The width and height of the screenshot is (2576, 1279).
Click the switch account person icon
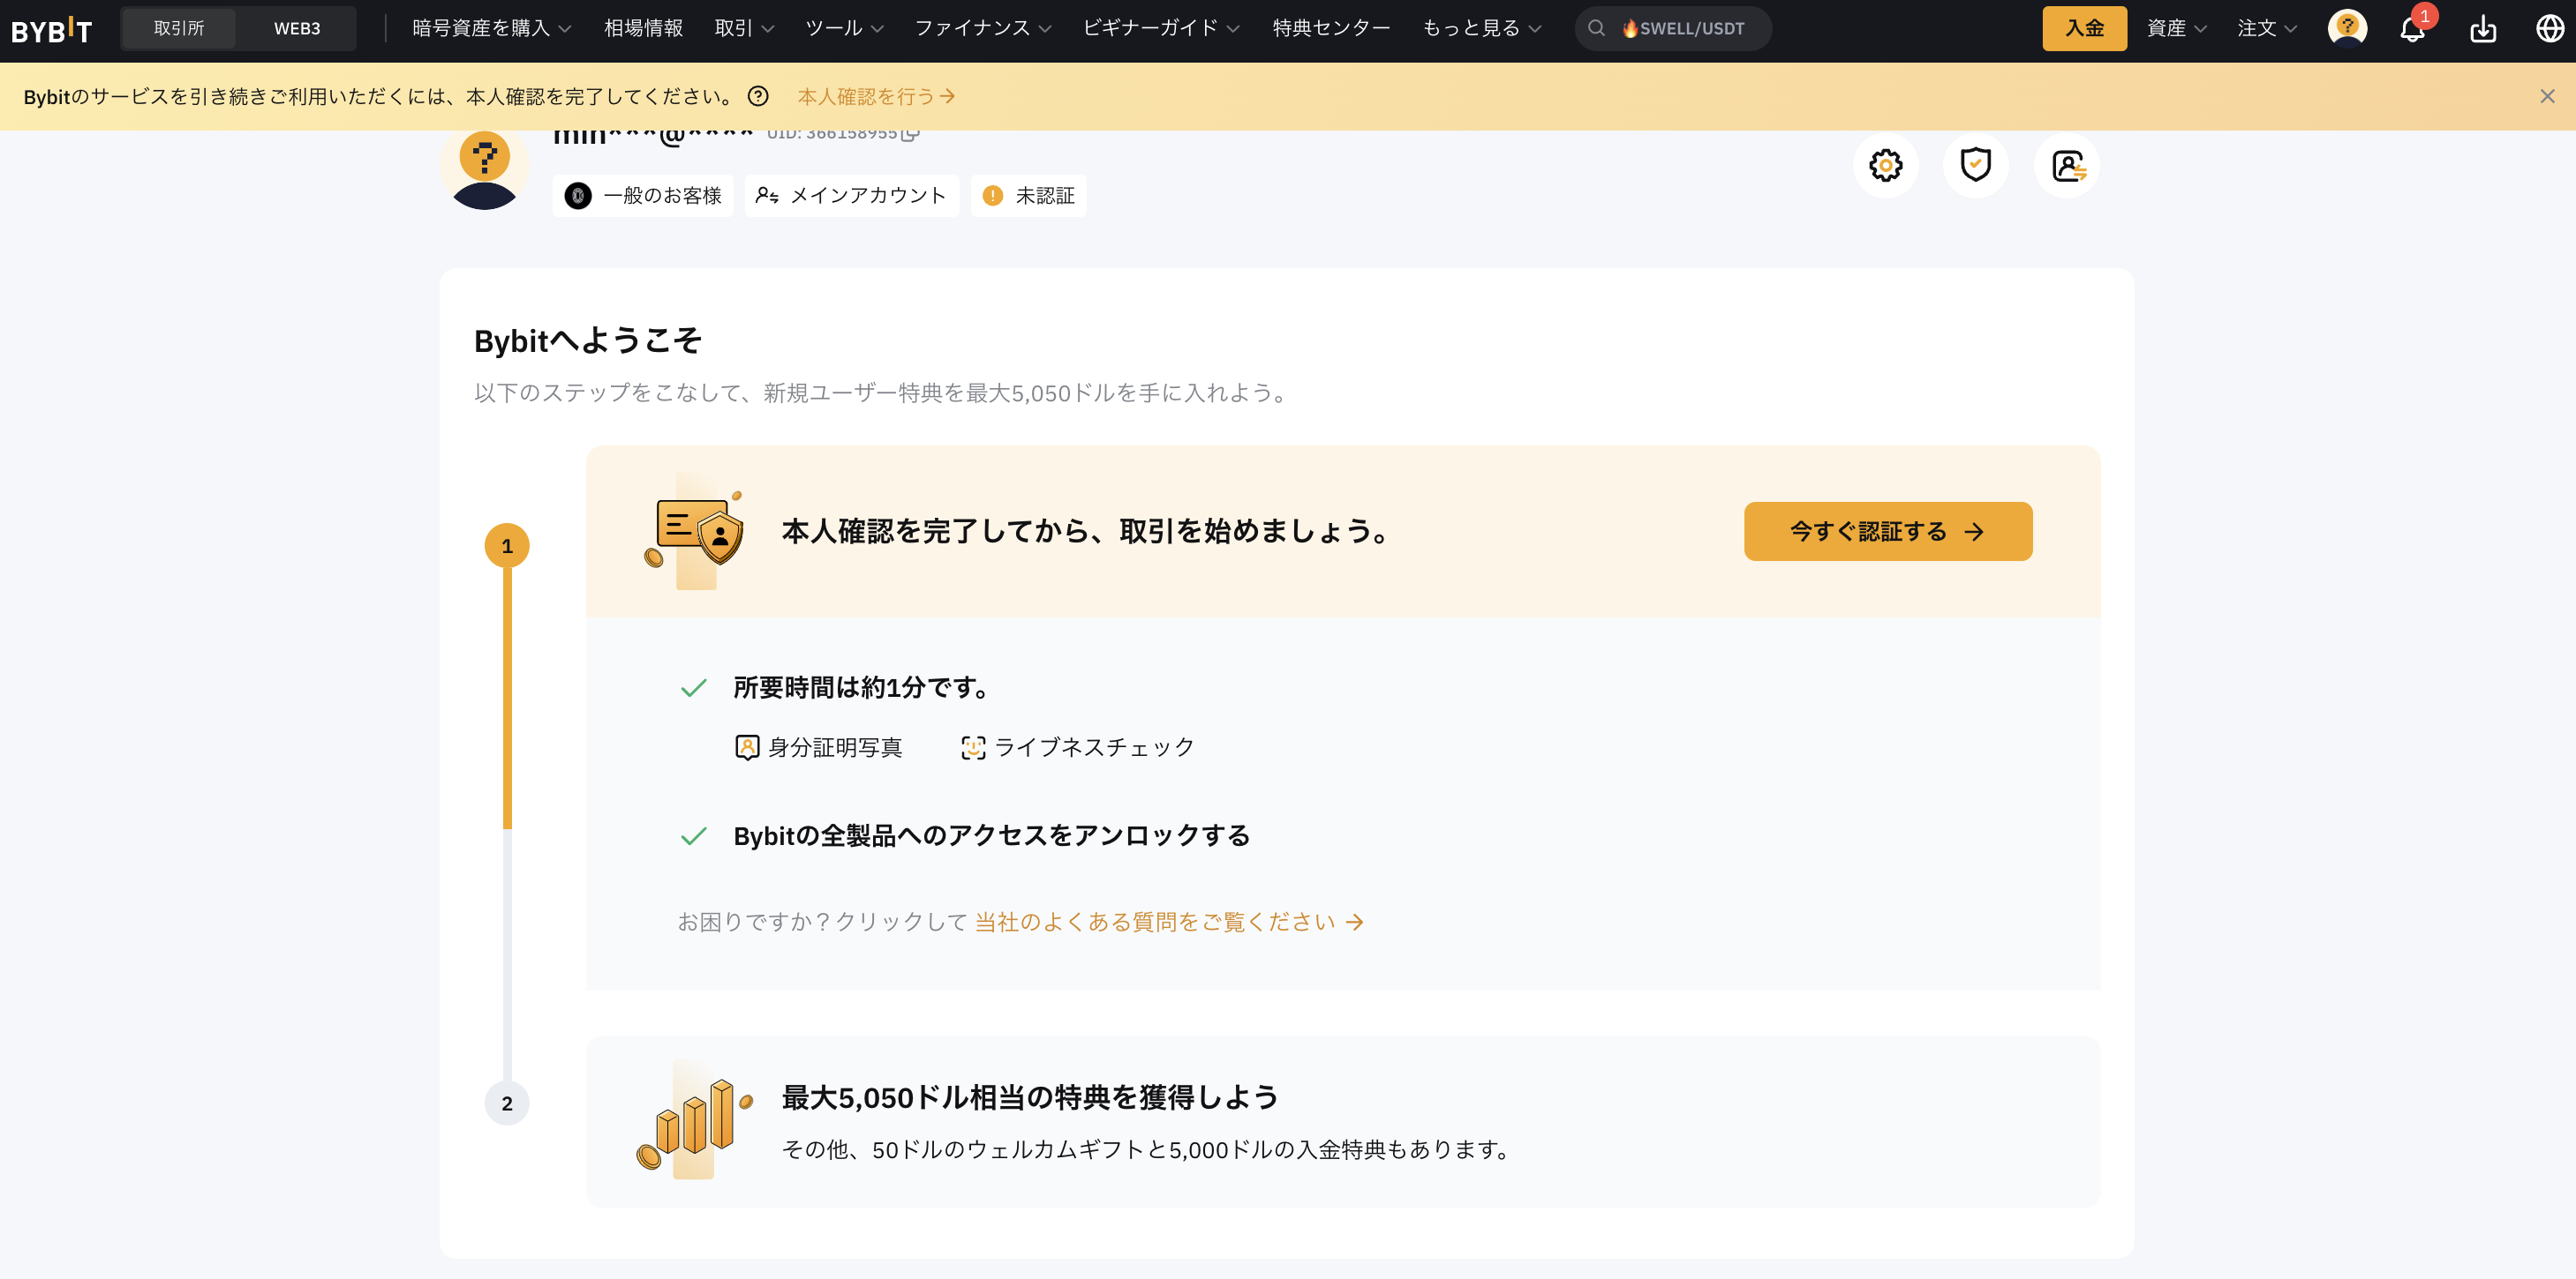(x=2066, y=165)
